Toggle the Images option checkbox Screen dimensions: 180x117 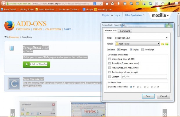(118, 50)
